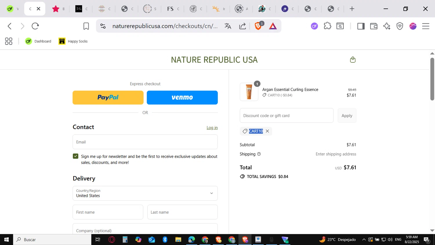Open File Explorer from the taskbar

click(178, 239)
